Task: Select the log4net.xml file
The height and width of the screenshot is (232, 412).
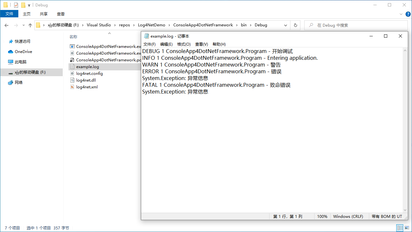Action: (87, 87)
